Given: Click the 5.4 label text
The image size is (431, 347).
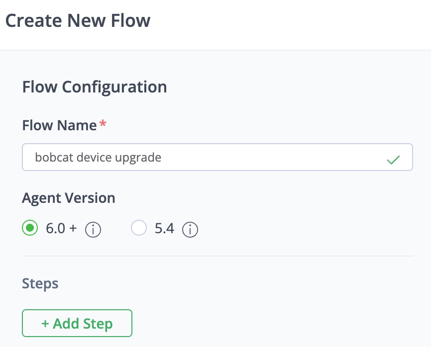Looking at the screenshot, I should 164,229.
